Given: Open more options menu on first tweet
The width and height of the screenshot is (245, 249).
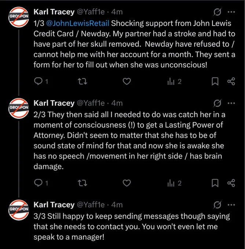Looking at the screenshot, I should click(231, 12).
